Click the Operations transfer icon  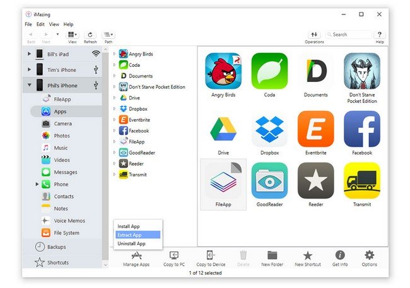314,35
